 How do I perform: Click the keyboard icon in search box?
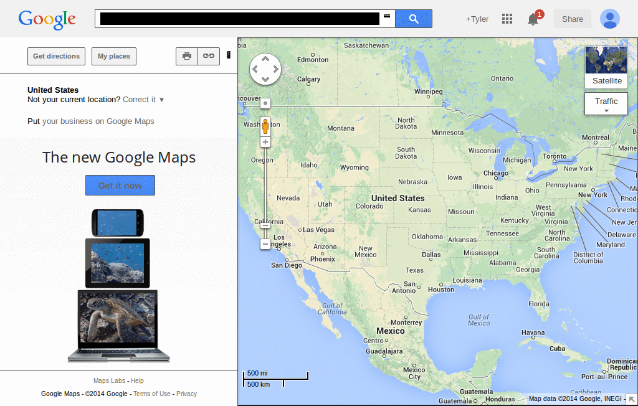[387, 16]
